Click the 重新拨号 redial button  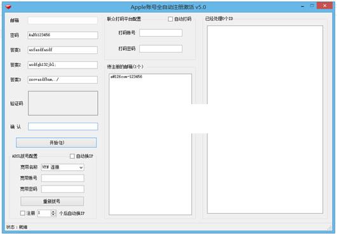pyautogui.click(x=52, y=201)
